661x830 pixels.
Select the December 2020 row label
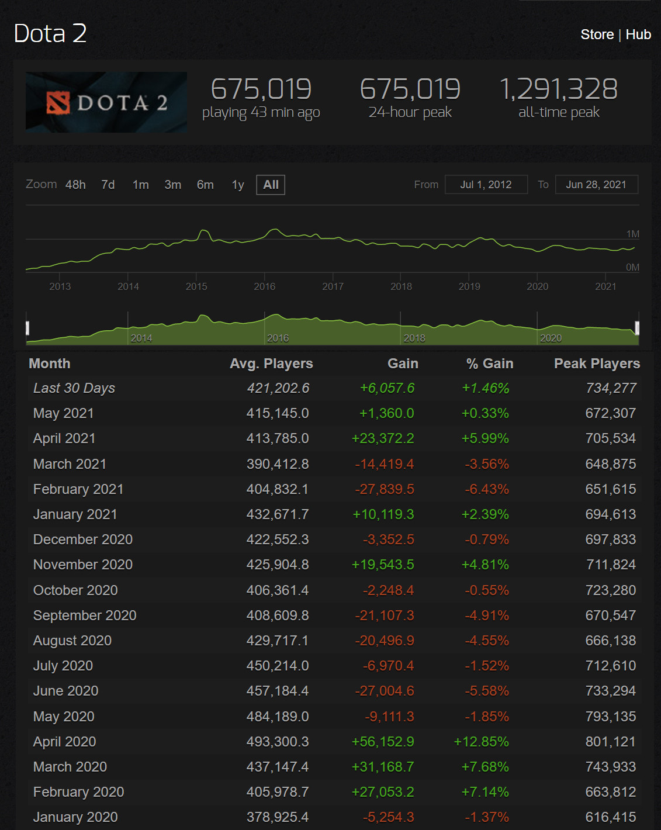tap(83, 539)
